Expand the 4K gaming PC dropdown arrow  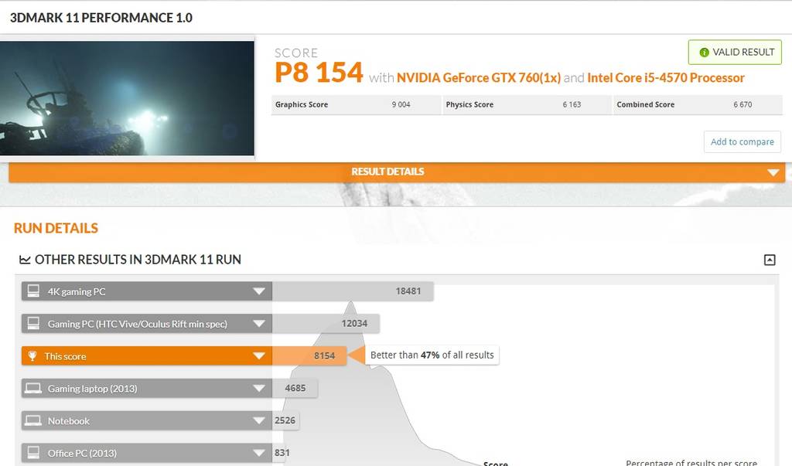(258, 291)
